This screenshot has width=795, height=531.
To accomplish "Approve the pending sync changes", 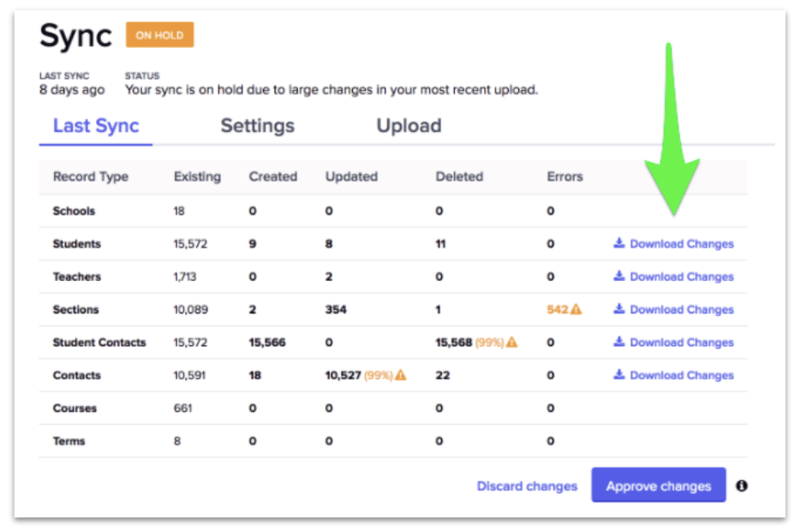I will (658, 485).
